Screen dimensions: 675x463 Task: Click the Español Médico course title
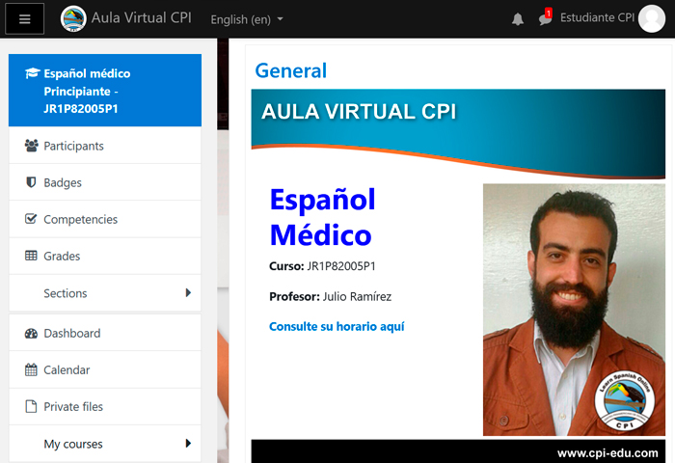(322, 217)
